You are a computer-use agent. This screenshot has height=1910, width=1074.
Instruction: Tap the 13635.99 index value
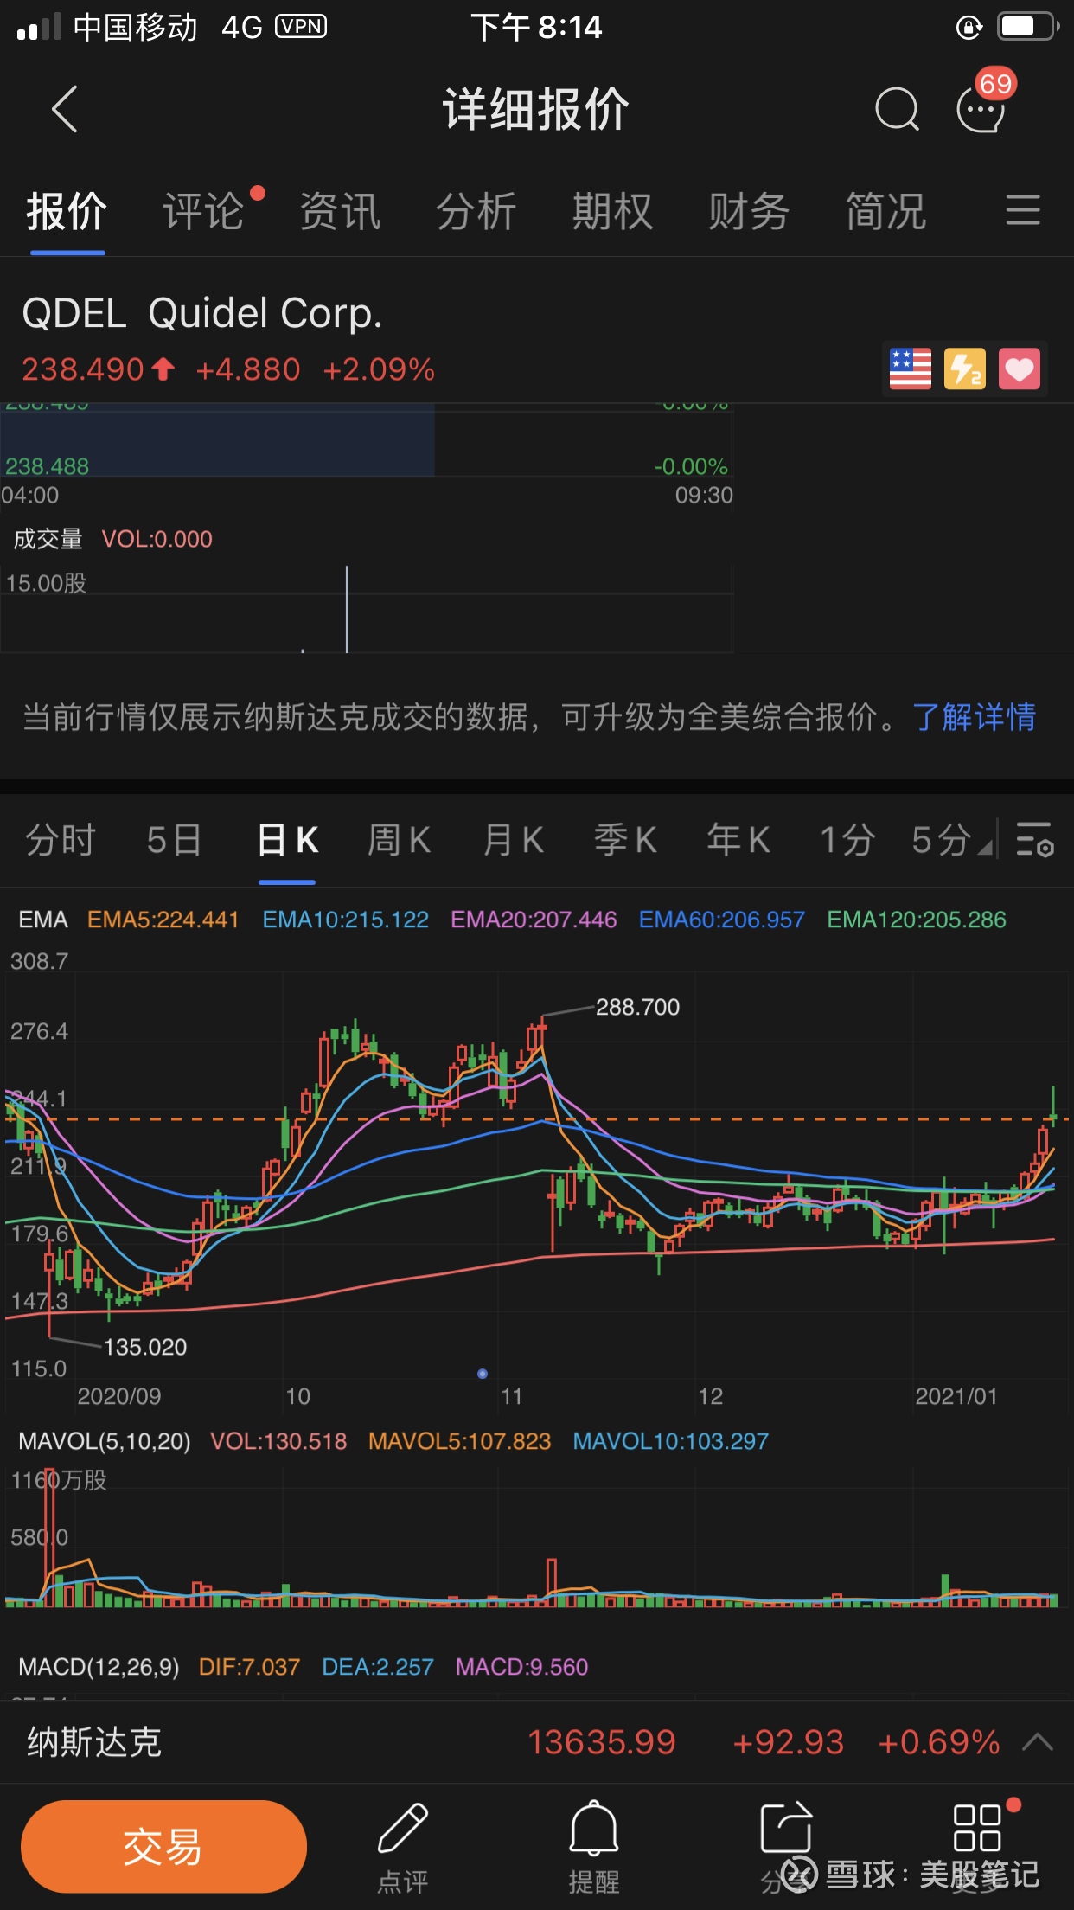pos(602,1741)
